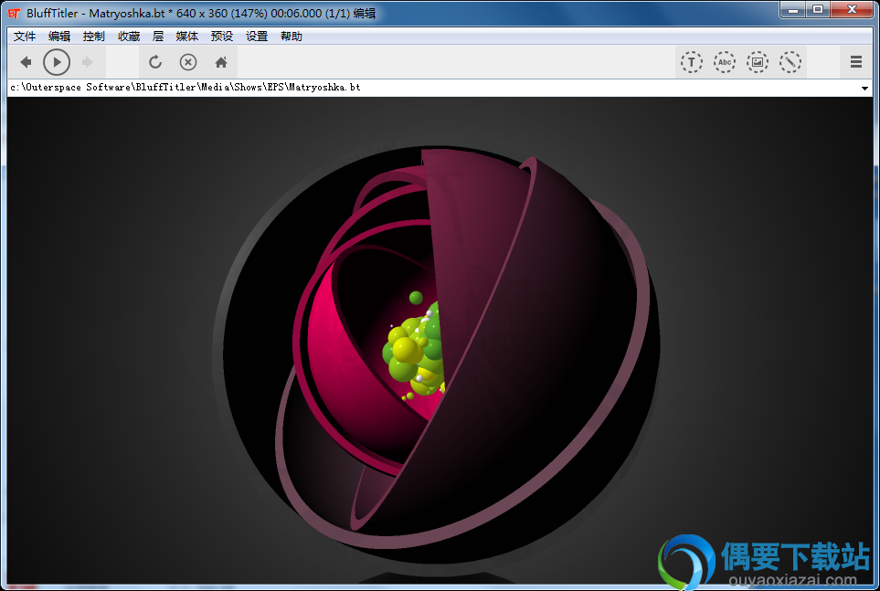Open the 编辑 menu
Image resolution: width=880 pixels, height=591 pixels.
click(59, 37)
